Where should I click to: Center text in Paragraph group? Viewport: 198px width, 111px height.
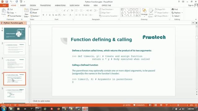point(80,15)
